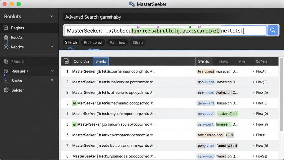Viewport: 284px width, 160px height.
Task: Click the list icon left of Conditiuls
Action: [66, 61]
